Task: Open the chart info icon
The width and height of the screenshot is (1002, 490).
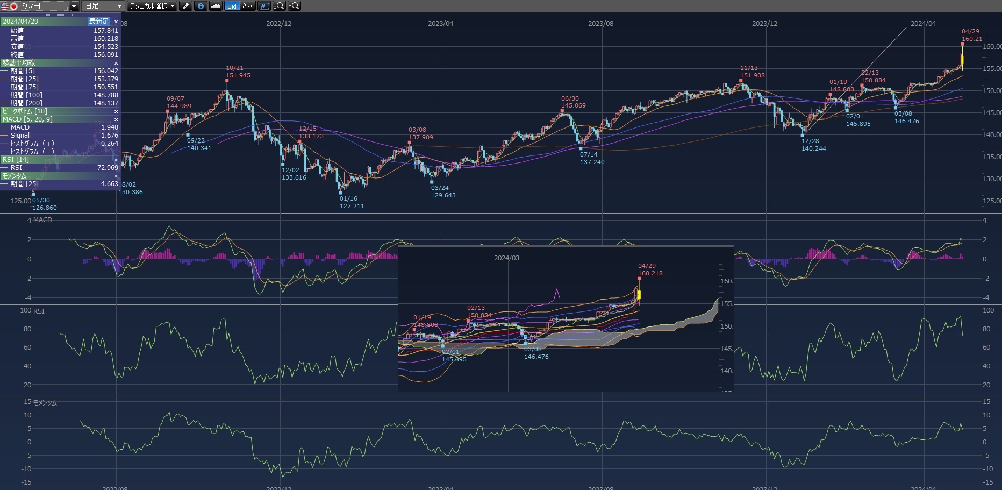Action: pyautogui.click(x=201, y=6)
